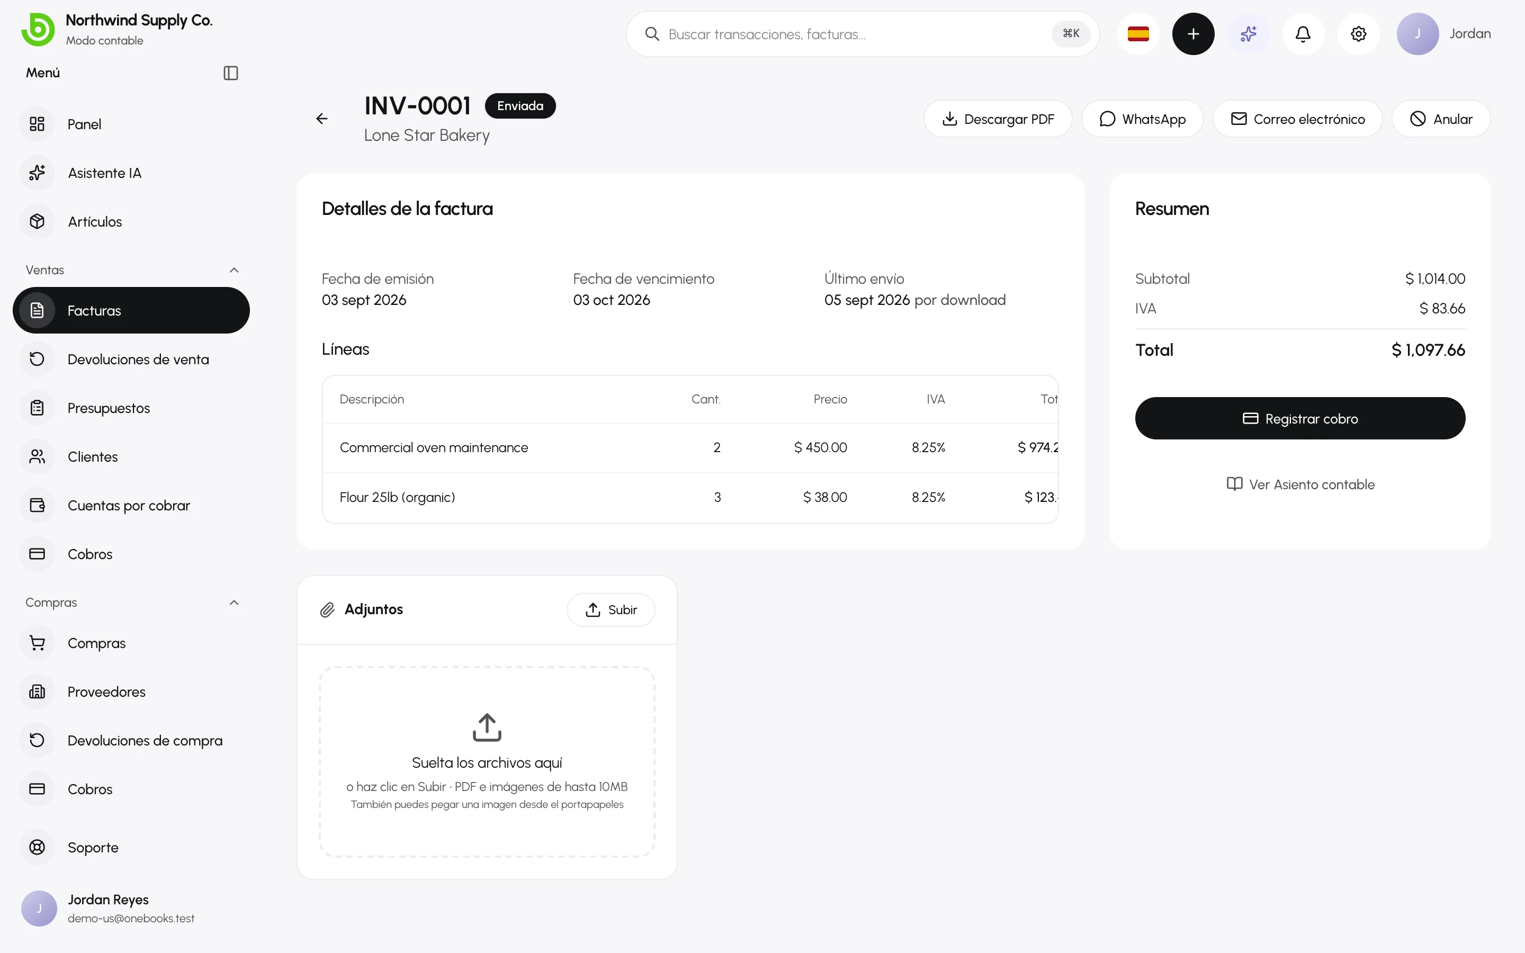Image resolution: width=1525 pixels, height=953 pixels.
Task: Send invoice by Correo electrónico
Action: click(1297, 119)
